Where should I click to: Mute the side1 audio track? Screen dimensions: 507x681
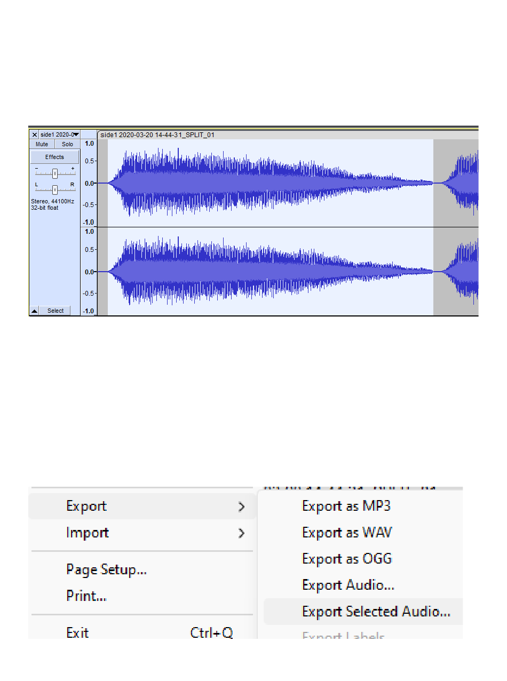point(42,145)
